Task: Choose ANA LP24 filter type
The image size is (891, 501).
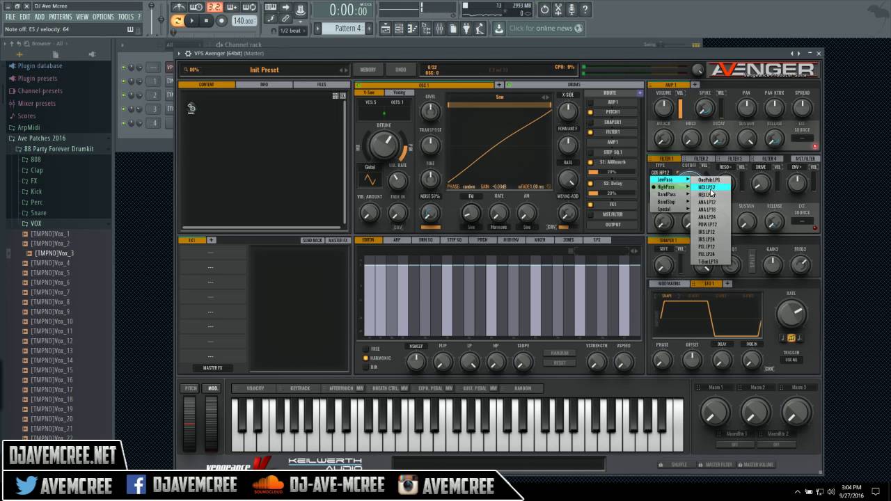Action: point(710,217)
